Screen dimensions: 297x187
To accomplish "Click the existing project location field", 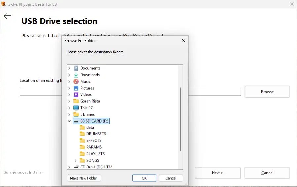I will pos(130,92).
